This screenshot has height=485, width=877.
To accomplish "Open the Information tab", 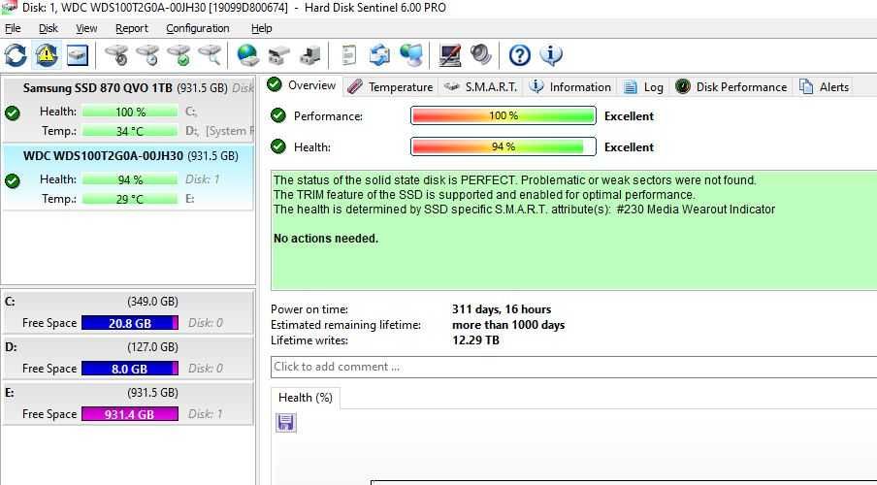I will [569, 87].
